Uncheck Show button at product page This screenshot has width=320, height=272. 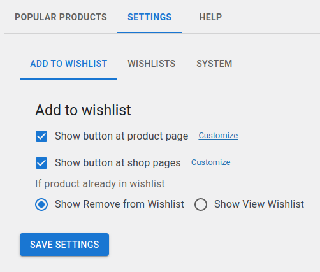click(x=41, y=136)
